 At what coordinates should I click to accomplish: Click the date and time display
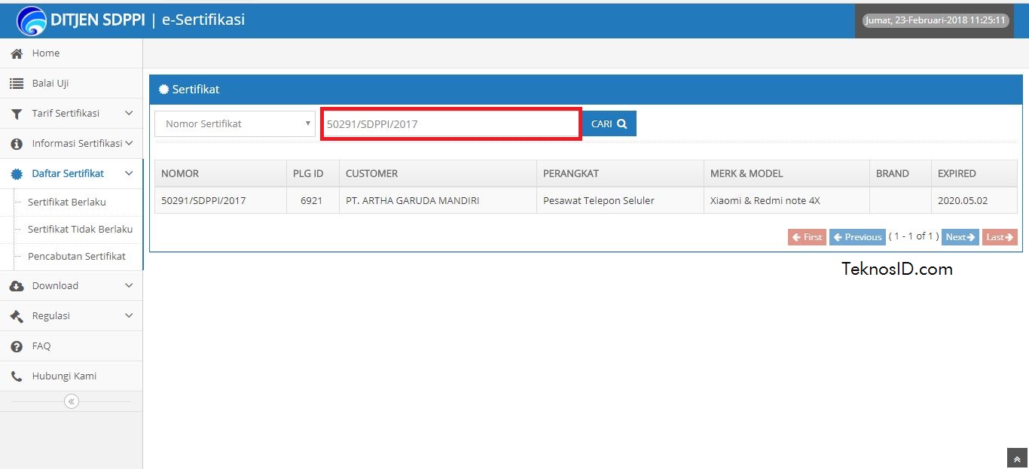(936, 20)
